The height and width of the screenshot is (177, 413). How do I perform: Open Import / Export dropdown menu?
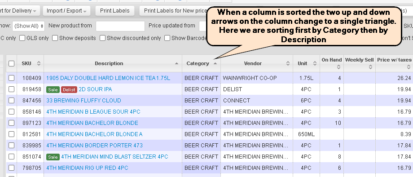coord(66,11)
